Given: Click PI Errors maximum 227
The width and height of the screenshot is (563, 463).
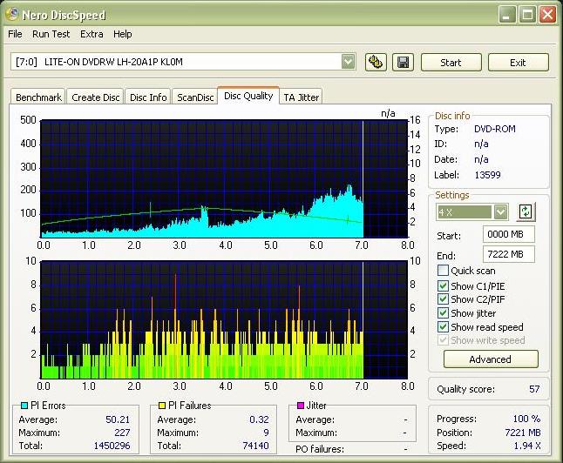Looking at the screenshot, I should coord(122,433).
